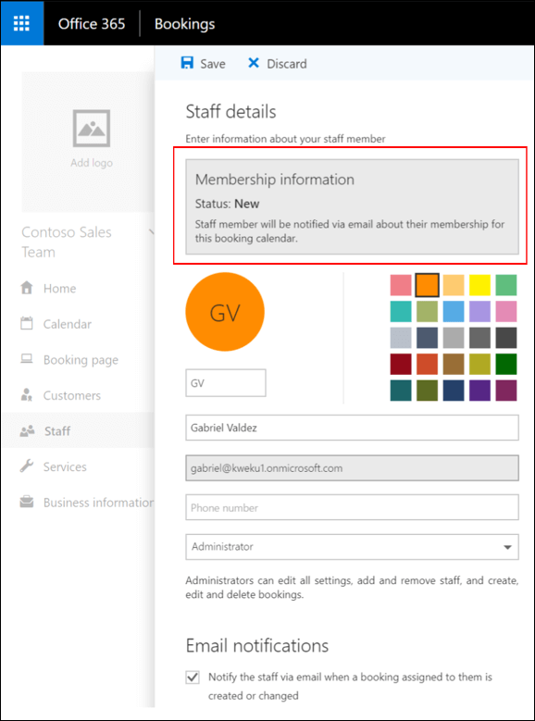The image size is (535, 721).
Task: Click the Office 365 header link
Action: 92,23
